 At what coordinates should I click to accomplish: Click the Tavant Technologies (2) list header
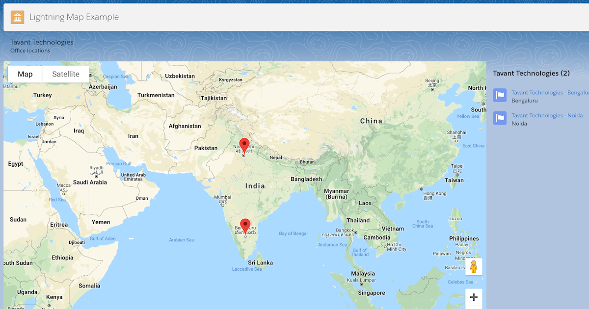pyautogui.click(x=531, y=73)
